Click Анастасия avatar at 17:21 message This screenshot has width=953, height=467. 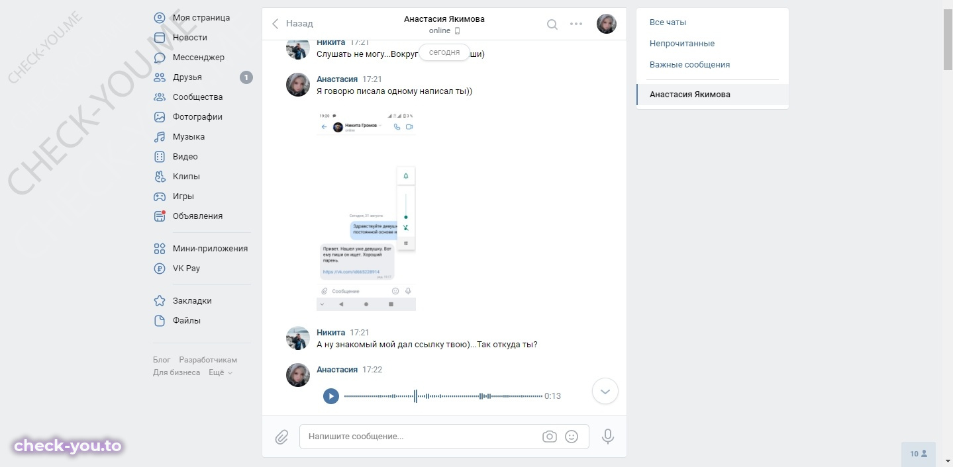pos(298,85)
